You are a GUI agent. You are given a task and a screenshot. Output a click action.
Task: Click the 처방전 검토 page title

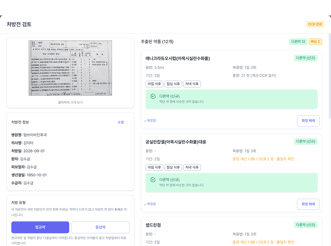pos(19,24)
